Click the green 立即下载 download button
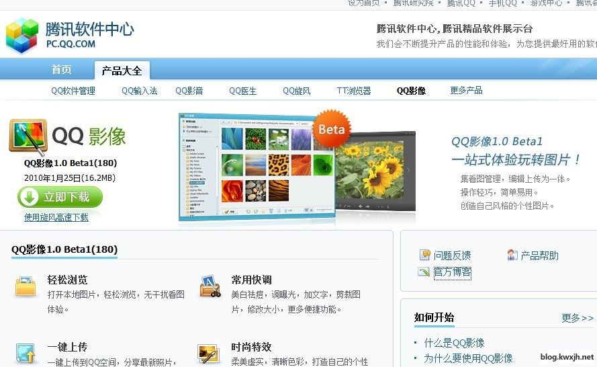597x367 pixels. pos(60,197)
